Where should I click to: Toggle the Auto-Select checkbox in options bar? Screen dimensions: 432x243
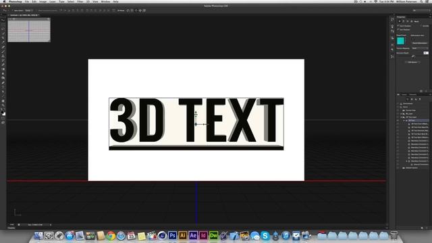coord(12,11)
